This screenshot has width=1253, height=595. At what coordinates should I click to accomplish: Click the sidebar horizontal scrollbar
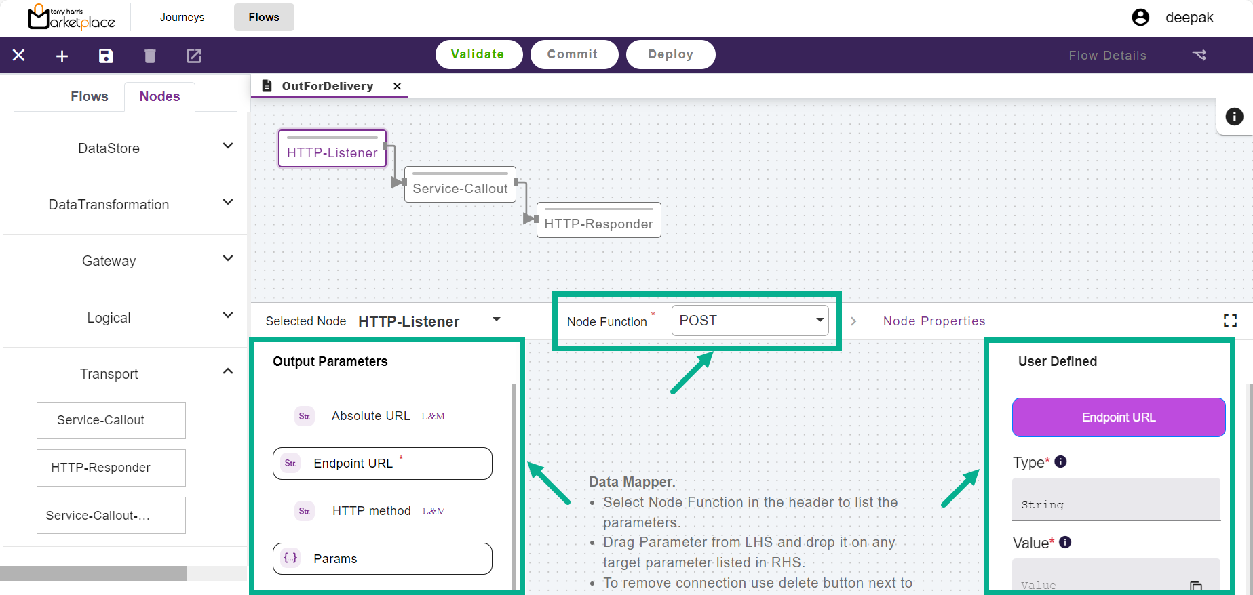click(x=94, y=573)
